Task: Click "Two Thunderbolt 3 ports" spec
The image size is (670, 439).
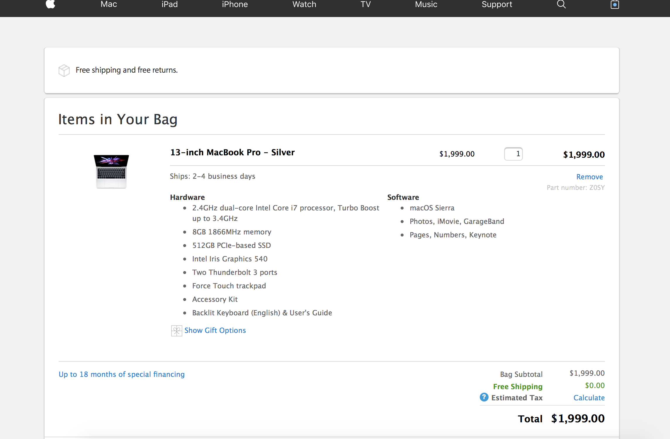Action: pyautogui.click(x=235, y=272)
